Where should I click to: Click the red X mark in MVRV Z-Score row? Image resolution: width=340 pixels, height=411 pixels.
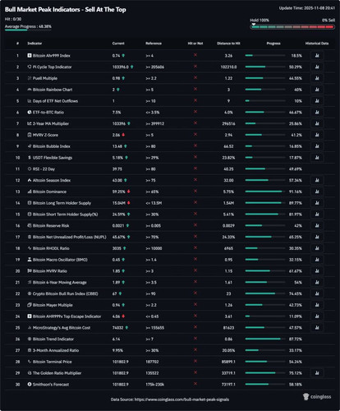coord(195,135)
